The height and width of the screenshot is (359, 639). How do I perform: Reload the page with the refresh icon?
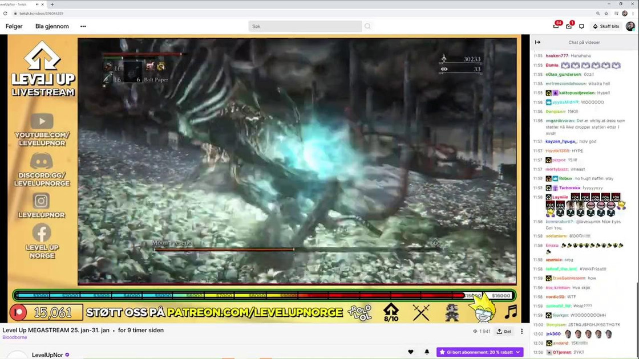pos(6,13)
